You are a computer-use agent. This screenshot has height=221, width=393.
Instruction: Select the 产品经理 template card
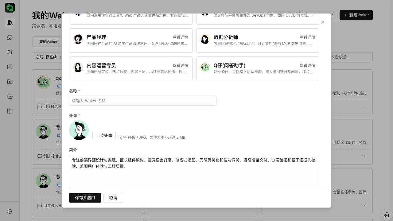[131, 41]
